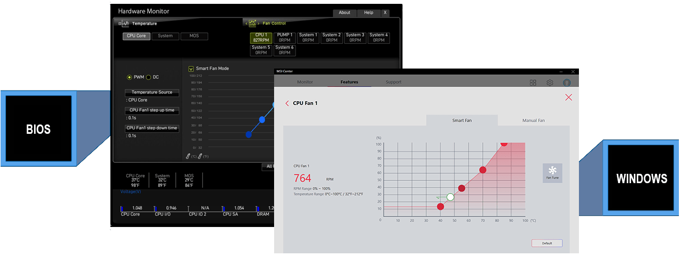Click the white current-temperature marker on the MSI curve

point(450,197)
